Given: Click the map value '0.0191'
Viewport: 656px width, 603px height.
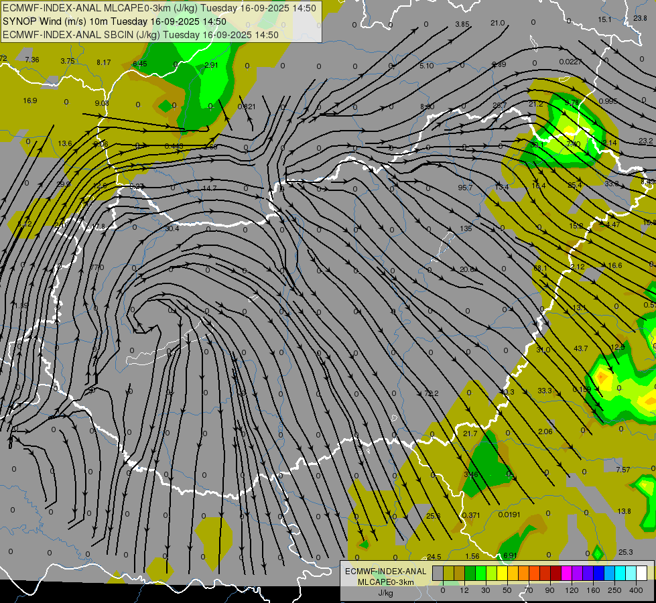Looking at the screenshot, I should (509, 515).
